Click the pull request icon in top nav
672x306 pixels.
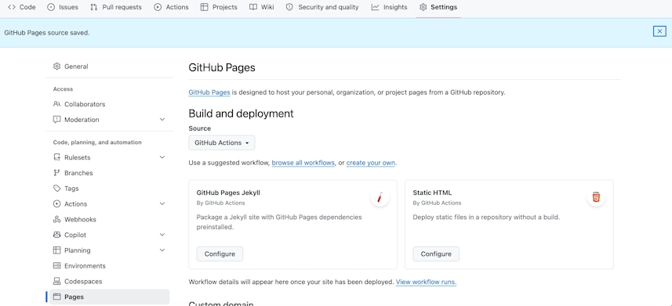pyautogui.click(x=94, y=7)
